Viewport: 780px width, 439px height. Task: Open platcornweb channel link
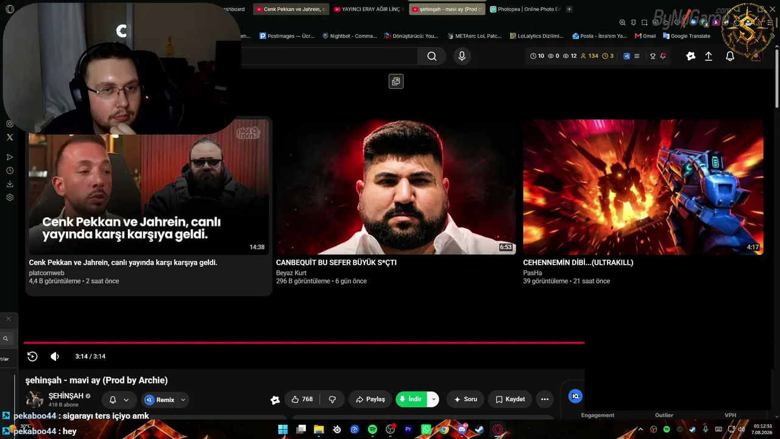coord(46,273)
